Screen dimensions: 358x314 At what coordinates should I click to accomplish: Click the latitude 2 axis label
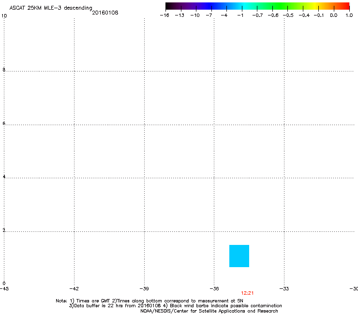(x=4, y=230)
